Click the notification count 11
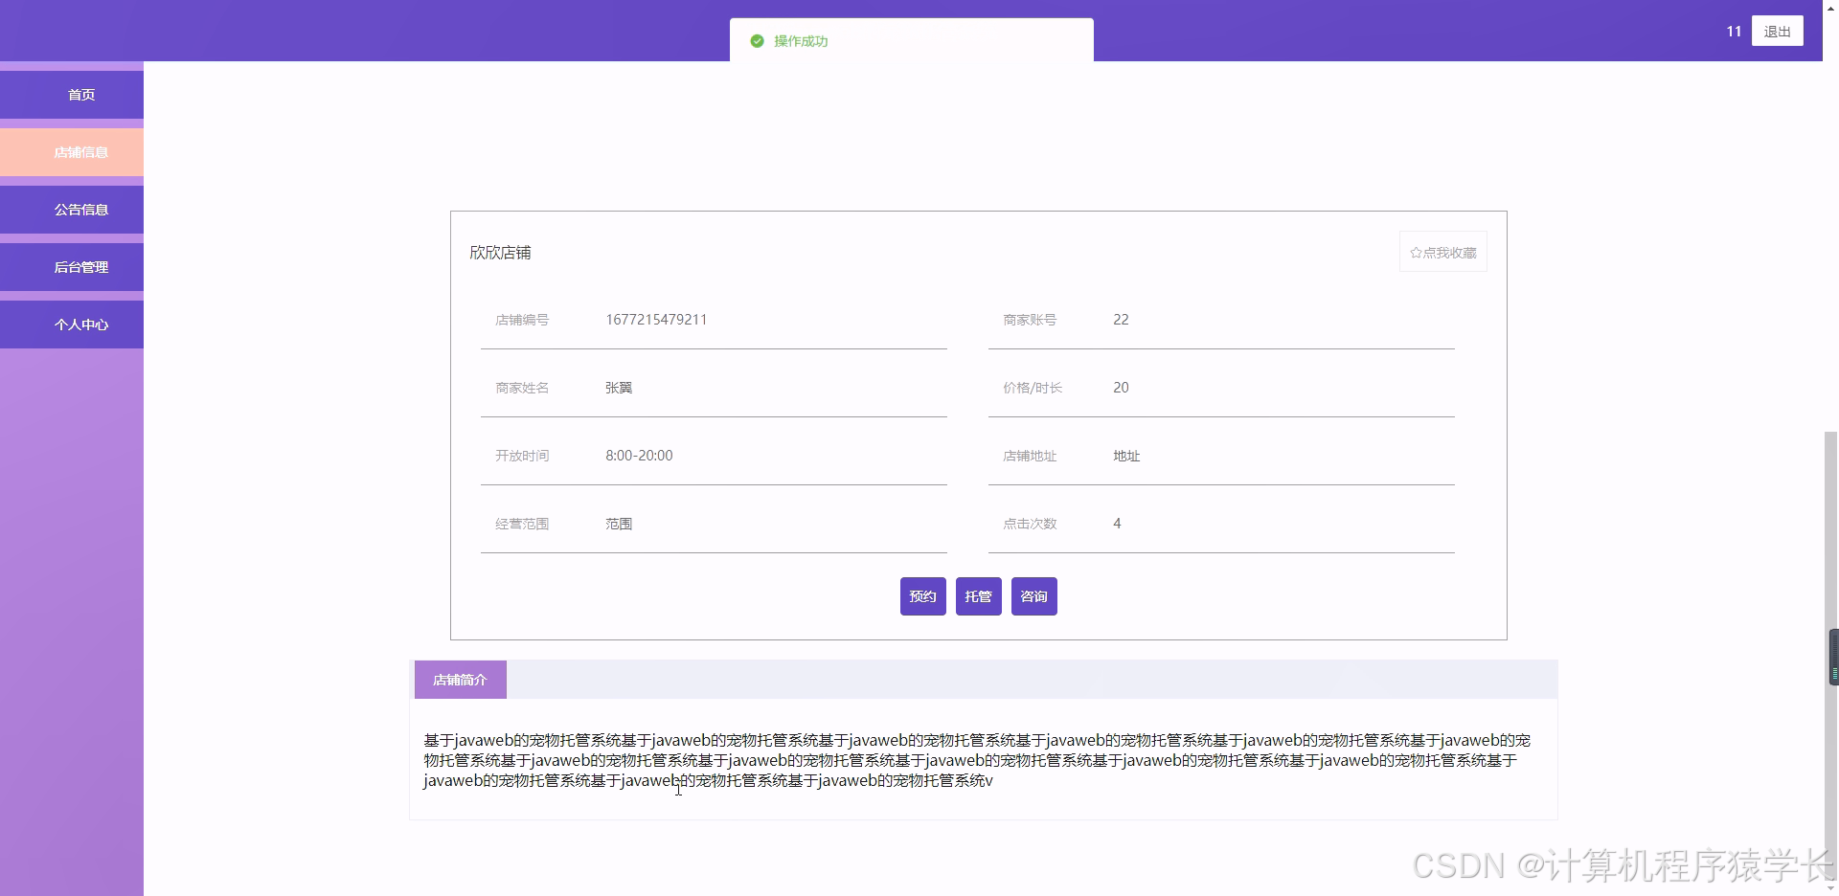 pyautogui.click(x=1733, y=31)
